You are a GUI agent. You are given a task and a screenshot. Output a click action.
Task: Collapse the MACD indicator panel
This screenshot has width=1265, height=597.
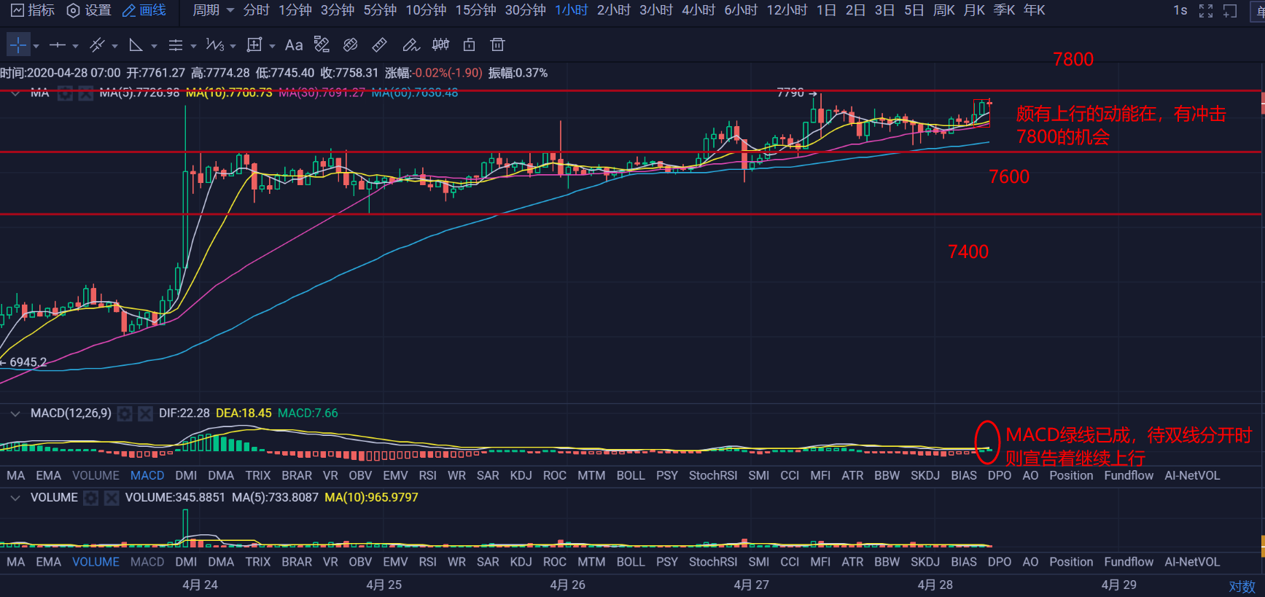(15, 413)
